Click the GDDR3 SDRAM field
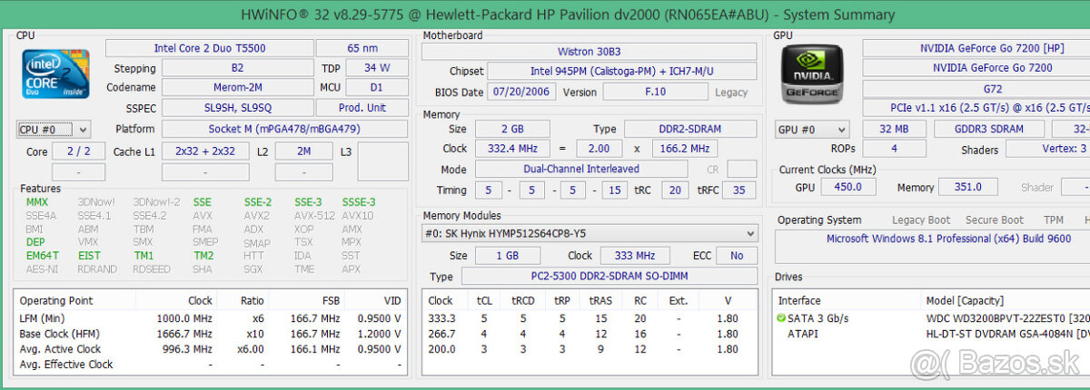The height and width of the screenshot is (390, 1090). 988,130
